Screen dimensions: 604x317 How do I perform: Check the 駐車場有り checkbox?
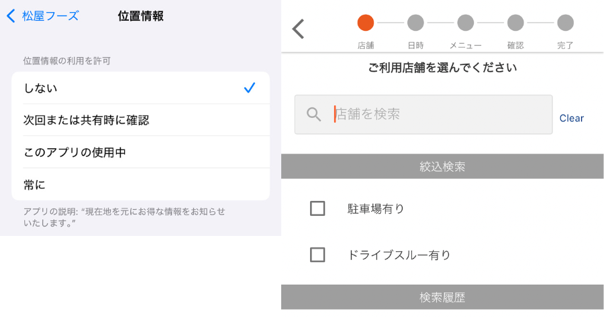(x=317, y=208)
